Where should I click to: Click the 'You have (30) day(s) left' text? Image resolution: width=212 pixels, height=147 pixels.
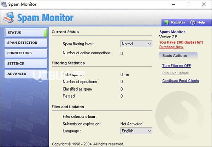click(181, 42)
